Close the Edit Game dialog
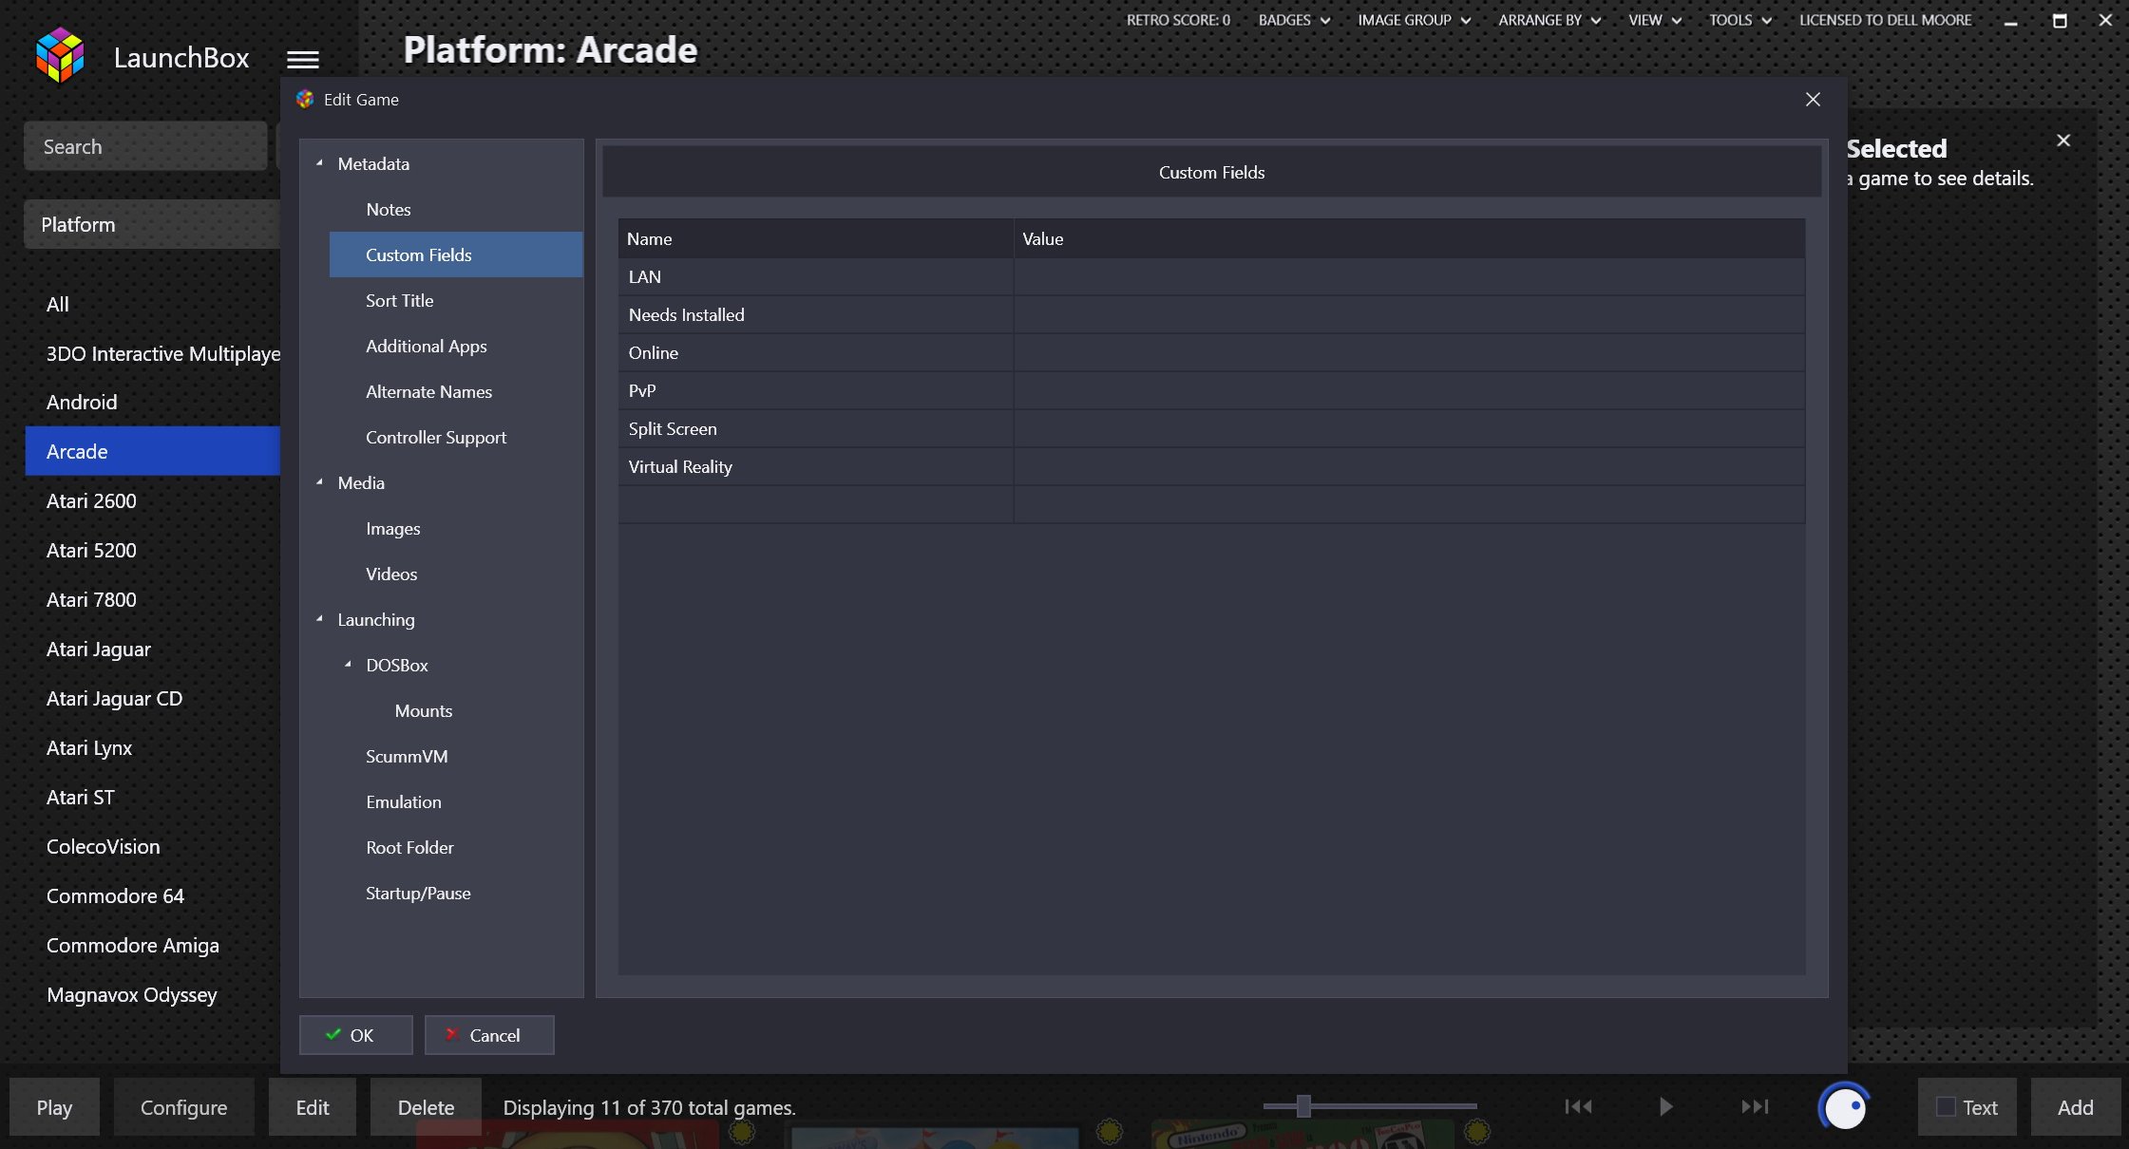Viewport: 2129px width, 1149px height. click(1813, 100)
